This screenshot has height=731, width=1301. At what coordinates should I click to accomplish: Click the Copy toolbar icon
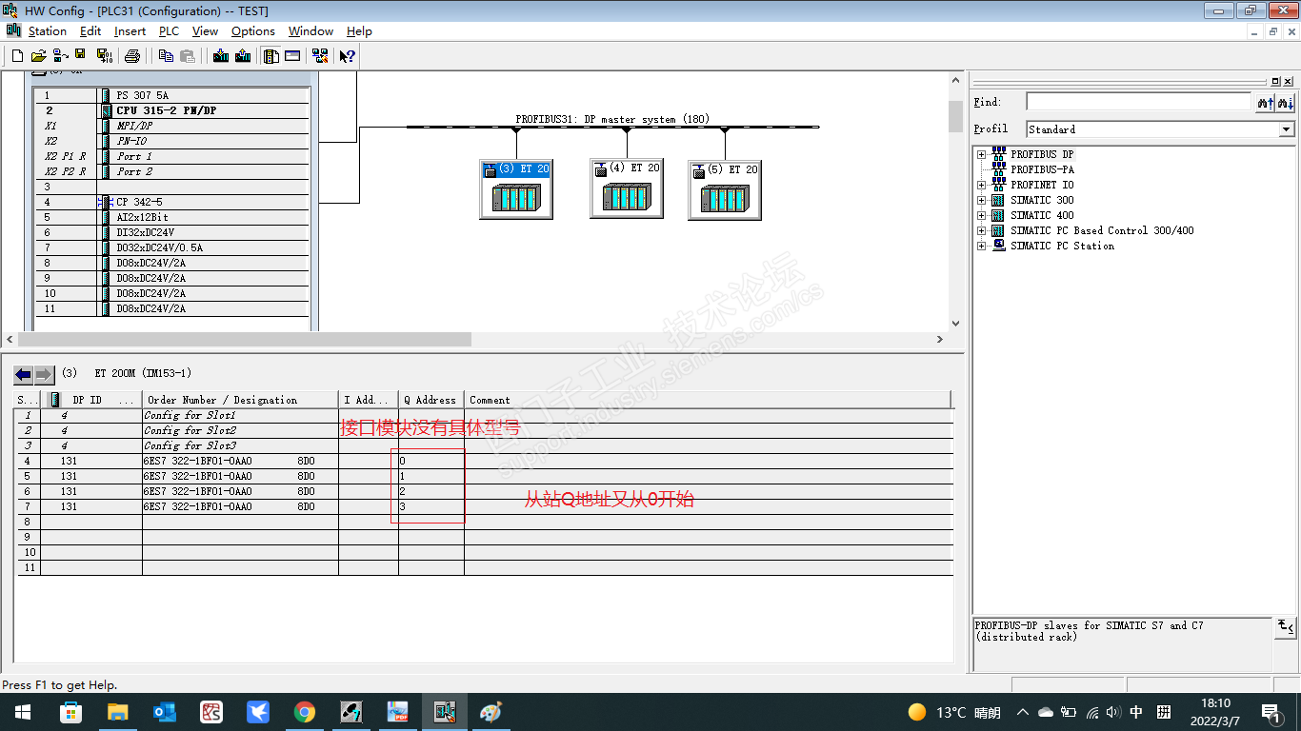coord(166,56)
